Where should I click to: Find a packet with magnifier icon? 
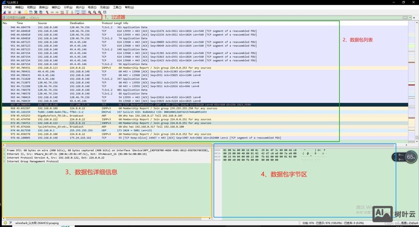click(x=47, y=12)
